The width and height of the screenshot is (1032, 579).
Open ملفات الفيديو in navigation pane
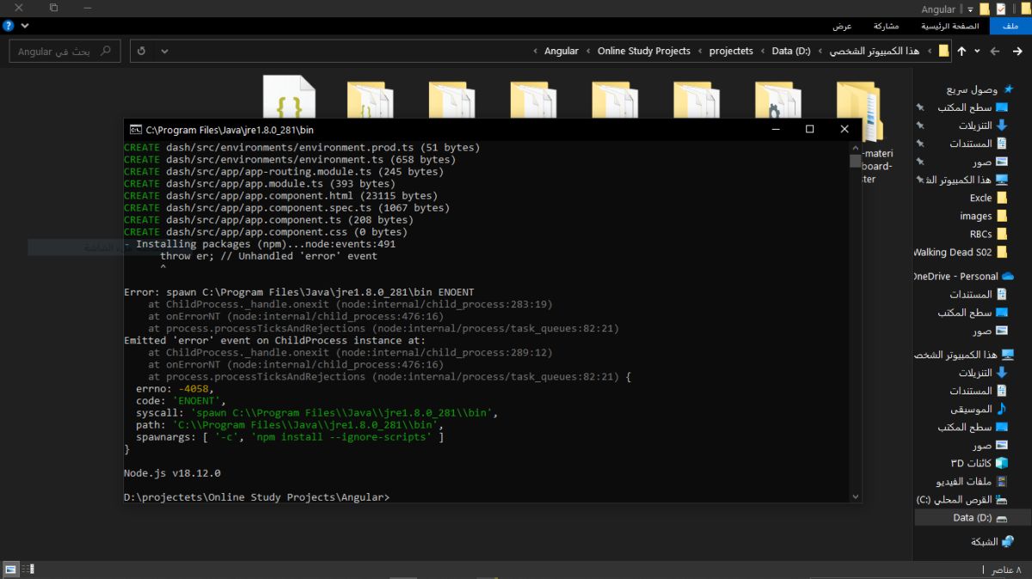coord(972,481)
